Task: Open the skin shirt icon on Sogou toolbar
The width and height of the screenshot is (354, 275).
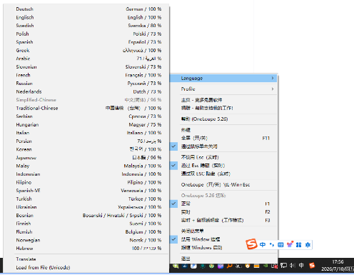Action: [290, 244]
